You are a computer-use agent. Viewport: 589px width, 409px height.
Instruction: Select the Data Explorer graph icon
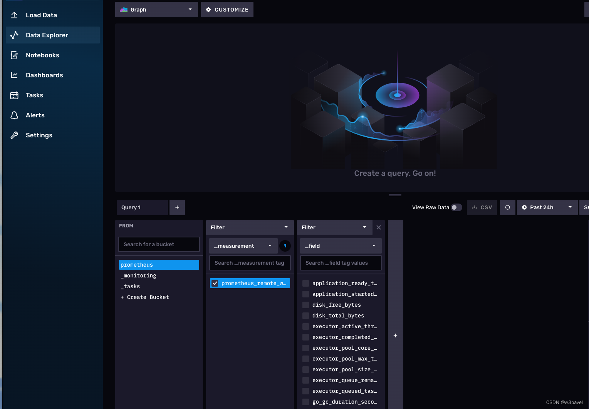pos(14,35)
